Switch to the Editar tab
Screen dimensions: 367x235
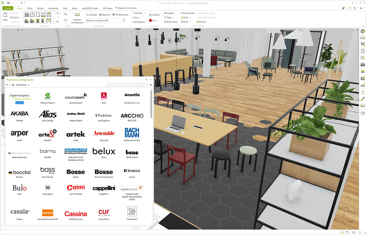coord(30,8)
